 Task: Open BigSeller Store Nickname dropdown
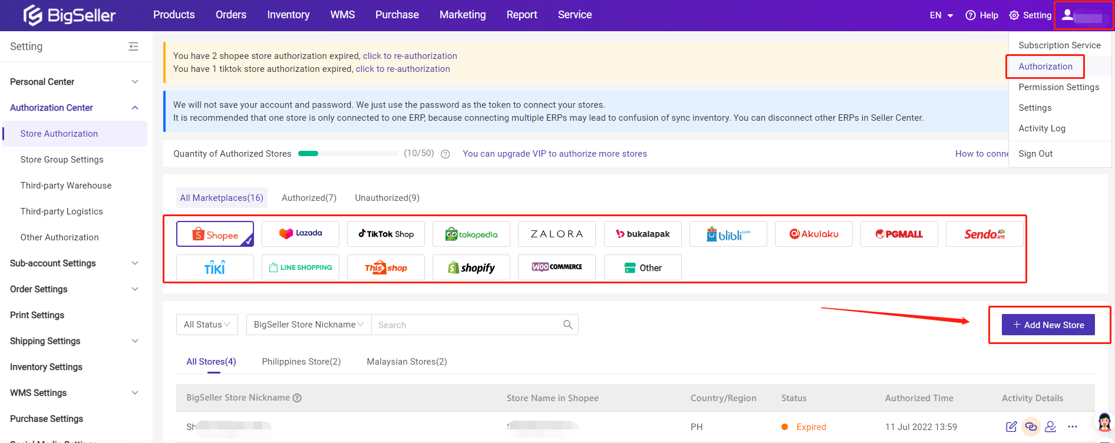coord(309,325)
